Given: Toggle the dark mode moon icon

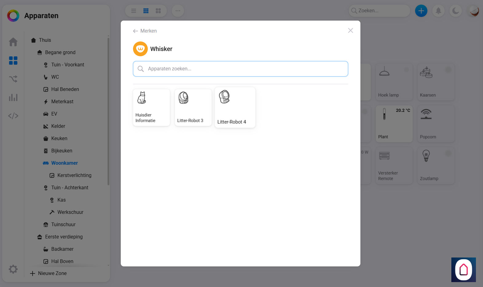Looking at the screenshot, I should coord(456,11).
